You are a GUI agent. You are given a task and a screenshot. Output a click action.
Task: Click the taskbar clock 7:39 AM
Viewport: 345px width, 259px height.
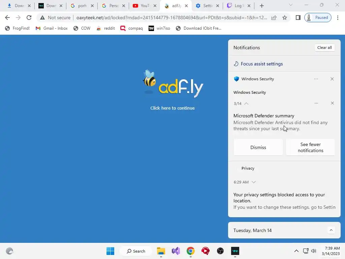click(x=331, y=251)
